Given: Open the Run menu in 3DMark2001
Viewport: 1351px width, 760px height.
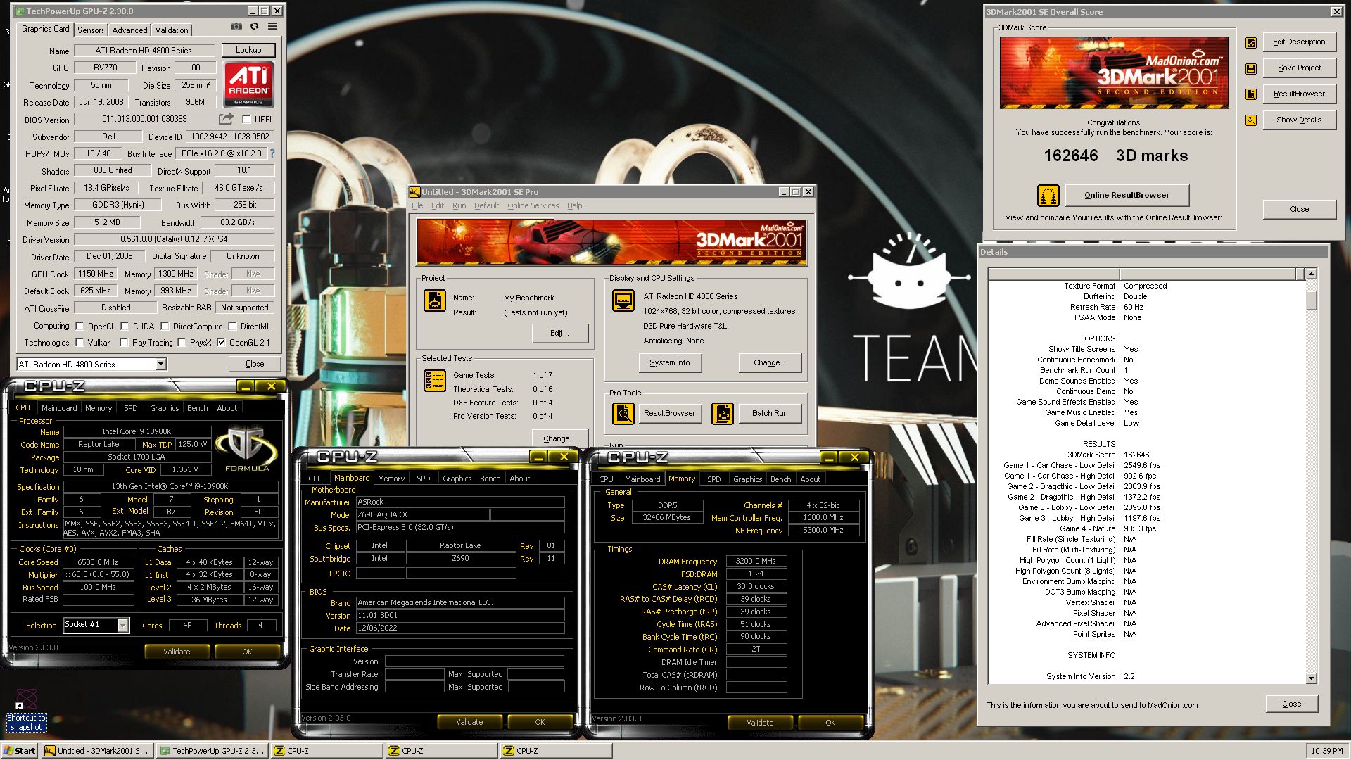Looking at the screenshot, I should tap(459, 205).
